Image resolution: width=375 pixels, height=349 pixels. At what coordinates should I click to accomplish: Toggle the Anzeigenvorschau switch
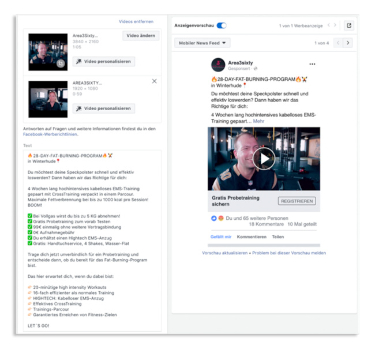point(222,25)
